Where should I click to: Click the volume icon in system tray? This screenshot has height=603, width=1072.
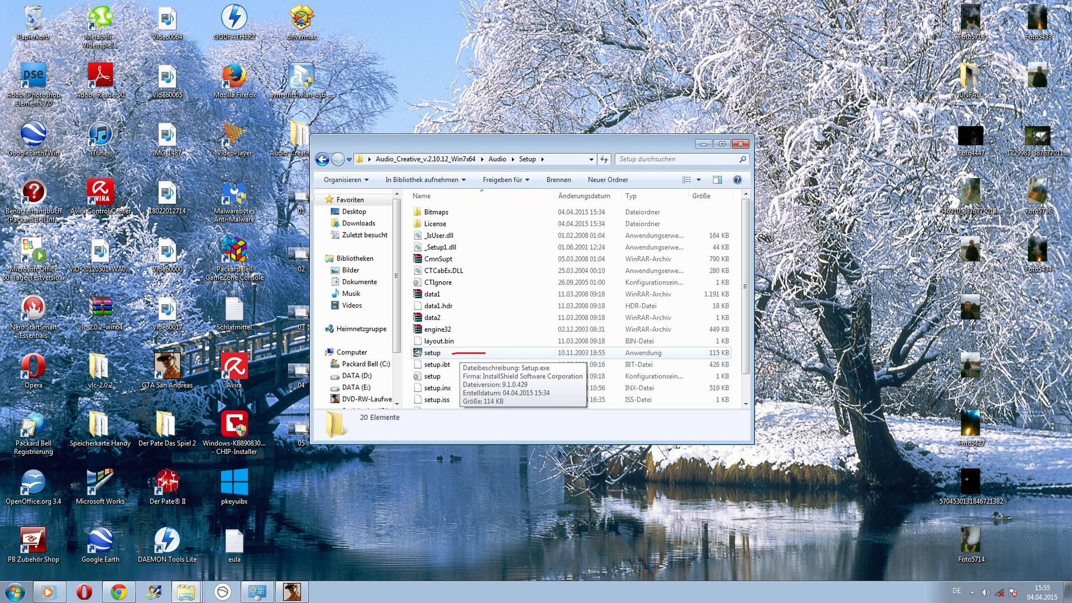click(986, 592)
